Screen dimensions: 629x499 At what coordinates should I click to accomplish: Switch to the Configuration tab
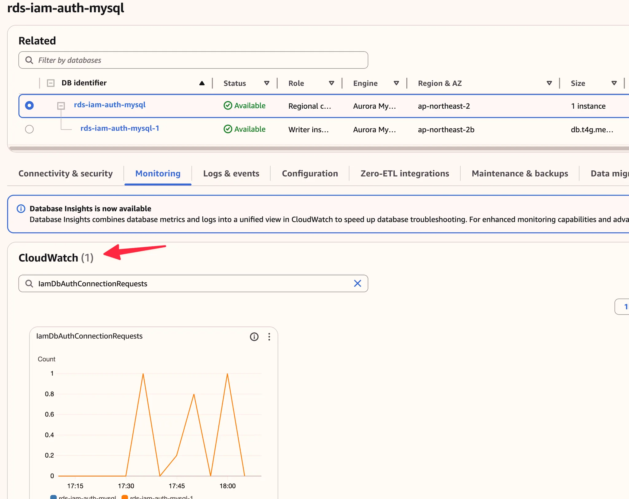(x=310, y=174)
